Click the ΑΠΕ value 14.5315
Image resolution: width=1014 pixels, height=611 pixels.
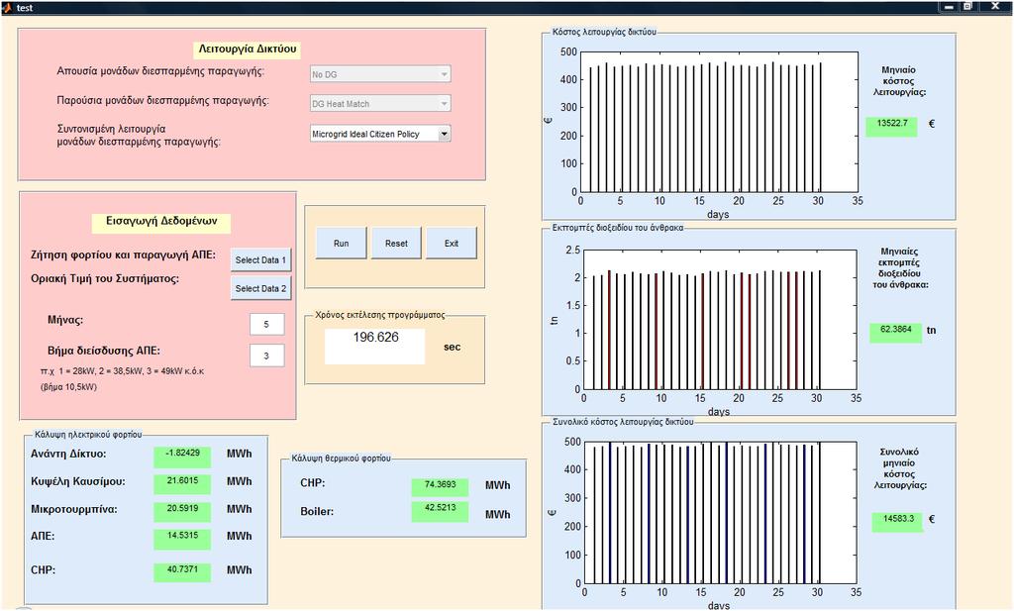(x=182, y=539)
